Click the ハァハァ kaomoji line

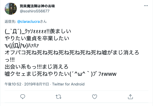pos(22,45)
